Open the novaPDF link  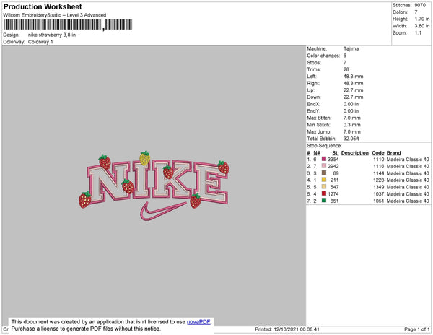coord(198,322)
